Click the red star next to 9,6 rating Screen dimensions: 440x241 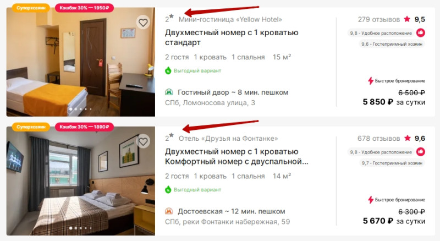click(x=408, y=138)
